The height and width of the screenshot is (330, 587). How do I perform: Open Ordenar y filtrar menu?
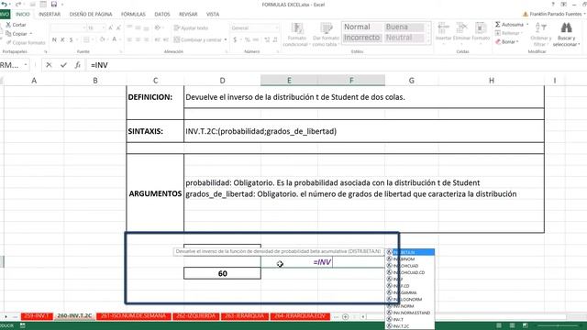click(541, 35)
